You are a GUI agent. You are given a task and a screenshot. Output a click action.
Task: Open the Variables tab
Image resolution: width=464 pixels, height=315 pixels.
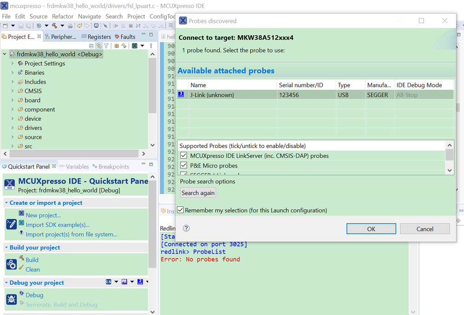[74, 167]
